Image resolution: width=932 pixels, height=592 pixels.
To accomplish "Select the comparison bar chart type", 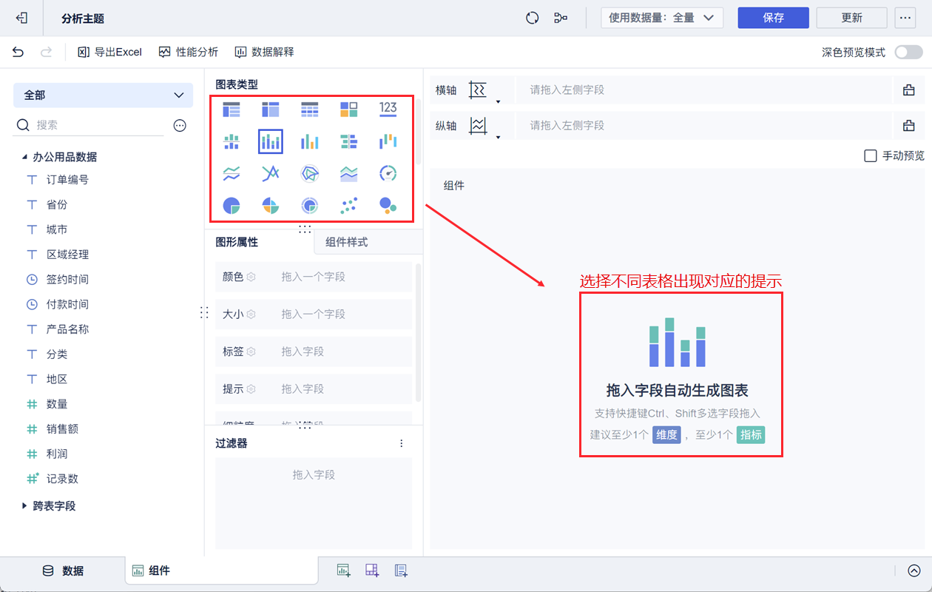I will (349, 141).
